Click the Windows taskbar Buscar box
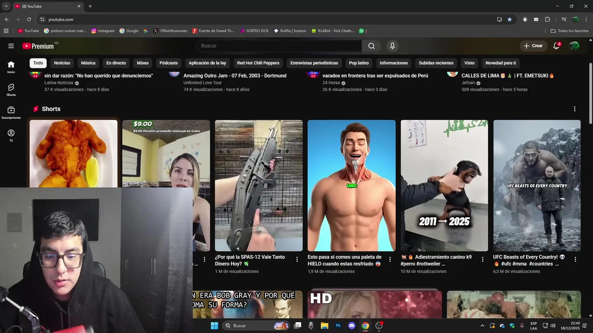The width and height of the screenshot is (593, 333). coord(256,326)
